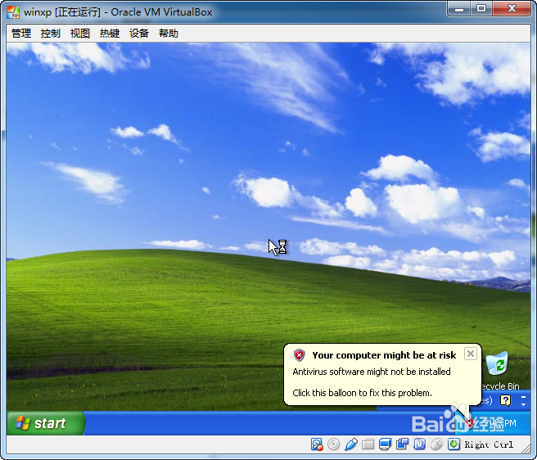This screenshot has width=537, height=460.
Task: Click the language bar help icon
Action: (x=506, y=400)
